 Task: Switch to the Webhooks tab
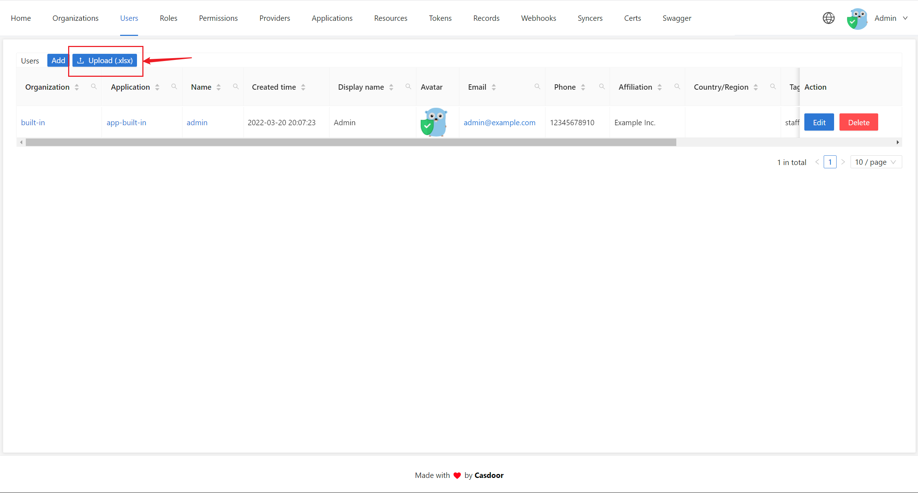[538, 18]
